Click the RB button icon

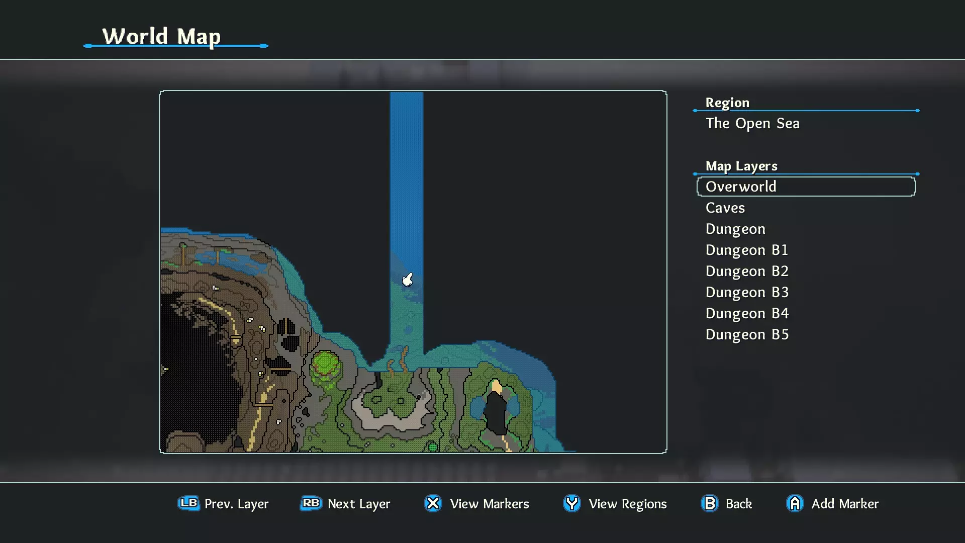311,503
